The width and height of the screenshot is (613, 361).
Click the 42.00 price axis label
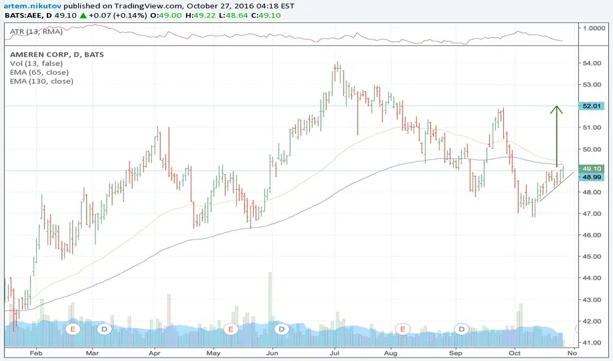[592, 322]
